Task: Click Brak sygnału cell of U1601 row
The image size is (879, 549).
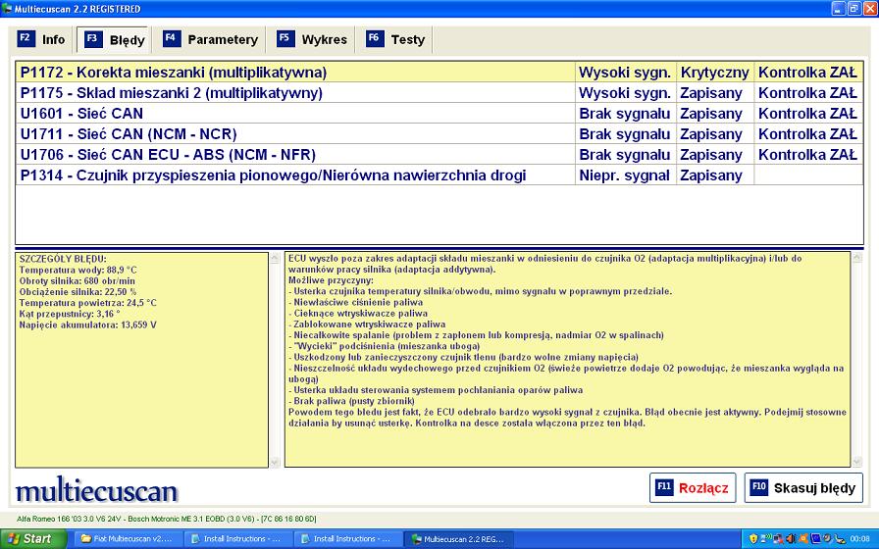Action: [625, 114]
